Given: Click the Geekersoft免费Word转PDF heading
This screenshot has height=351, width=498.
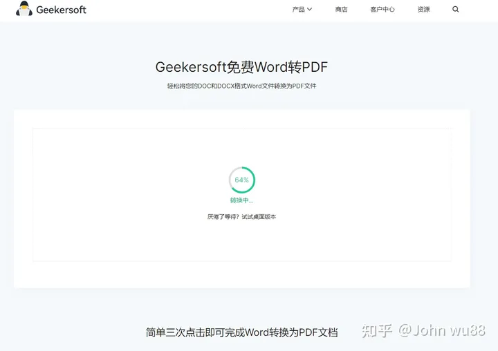Looking at the screenshot, I should (241, 67).
